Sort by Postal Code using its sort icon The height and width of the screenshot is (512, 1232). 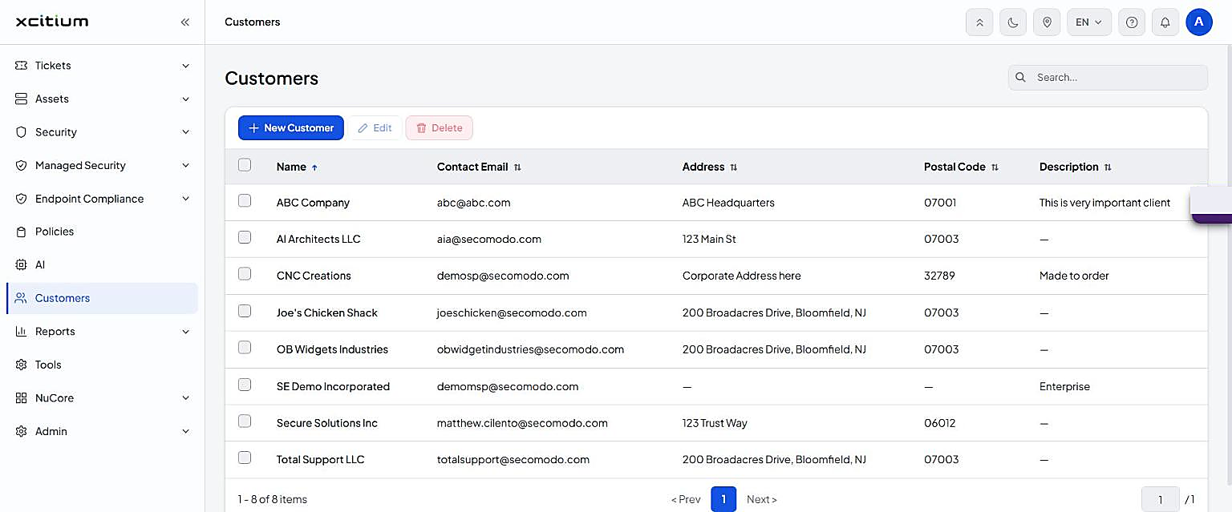[995, 167]
